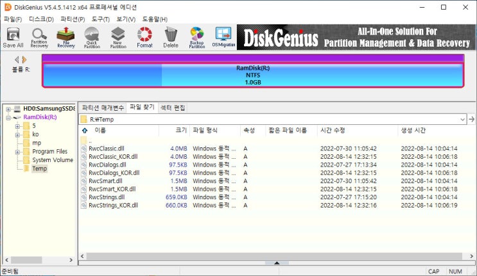Image resolution: width=477 pixels, height=276 pixels.
Task: Click the up-folder arrow icon
Action: 85,131
